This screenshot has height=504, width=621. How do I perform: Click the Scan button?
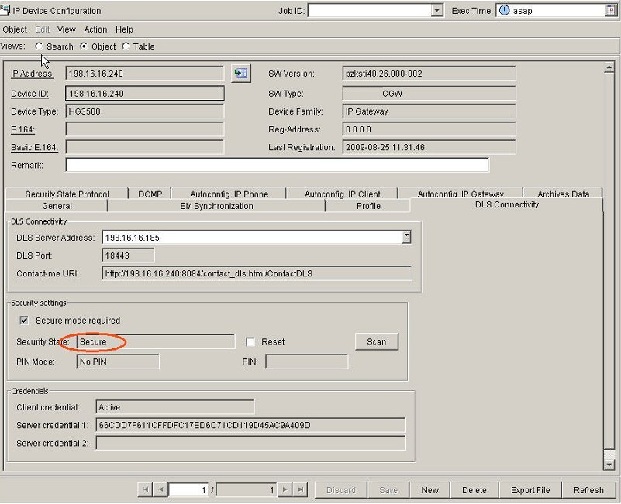pyautogui.click(x=376, y=341)
